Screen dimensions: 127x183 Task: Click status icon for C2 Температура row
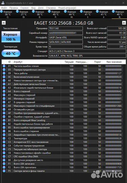4,138
